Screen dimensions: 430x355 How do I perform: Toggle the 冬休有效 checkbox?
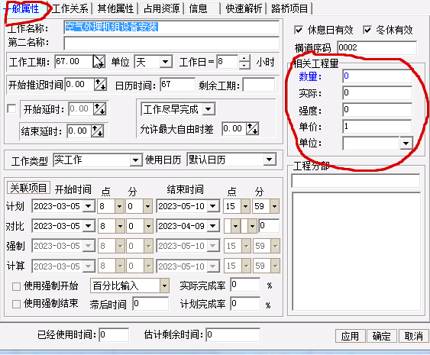367,30
